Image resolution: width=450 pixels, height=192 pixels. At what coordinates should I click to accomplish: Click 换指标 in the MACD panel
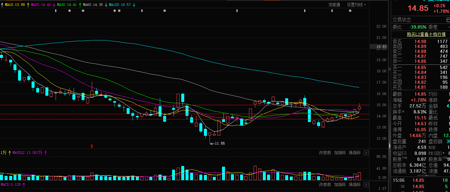coord(355,185)
